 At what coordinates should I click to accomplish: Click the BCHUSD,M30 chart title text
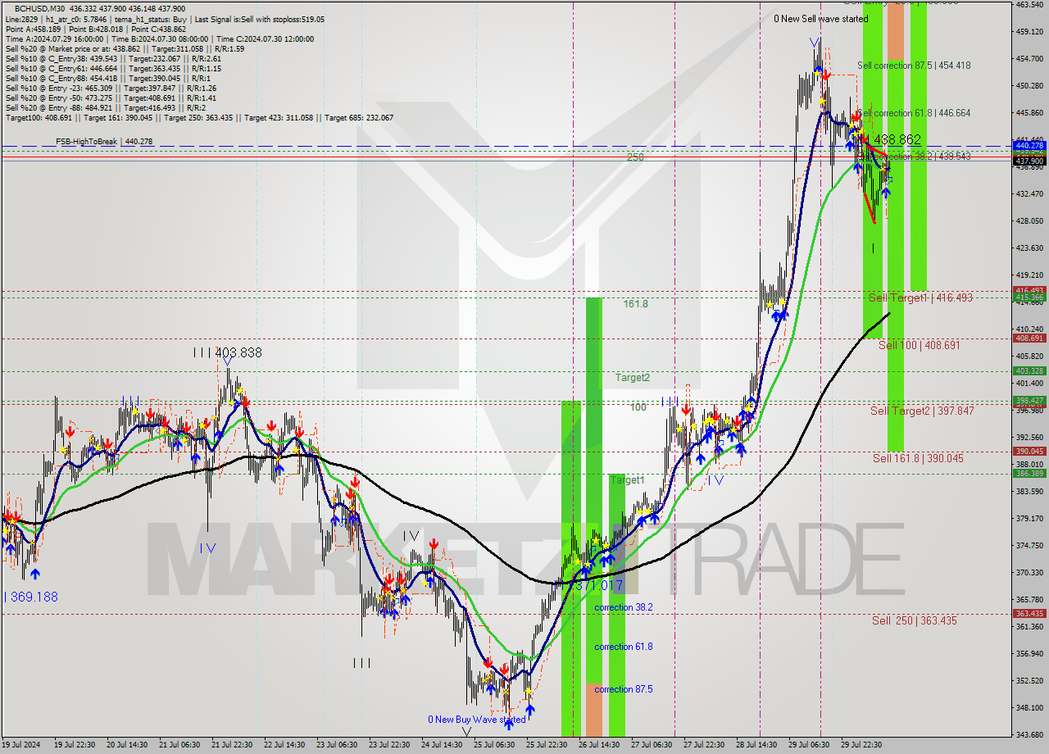pos(38,8)
